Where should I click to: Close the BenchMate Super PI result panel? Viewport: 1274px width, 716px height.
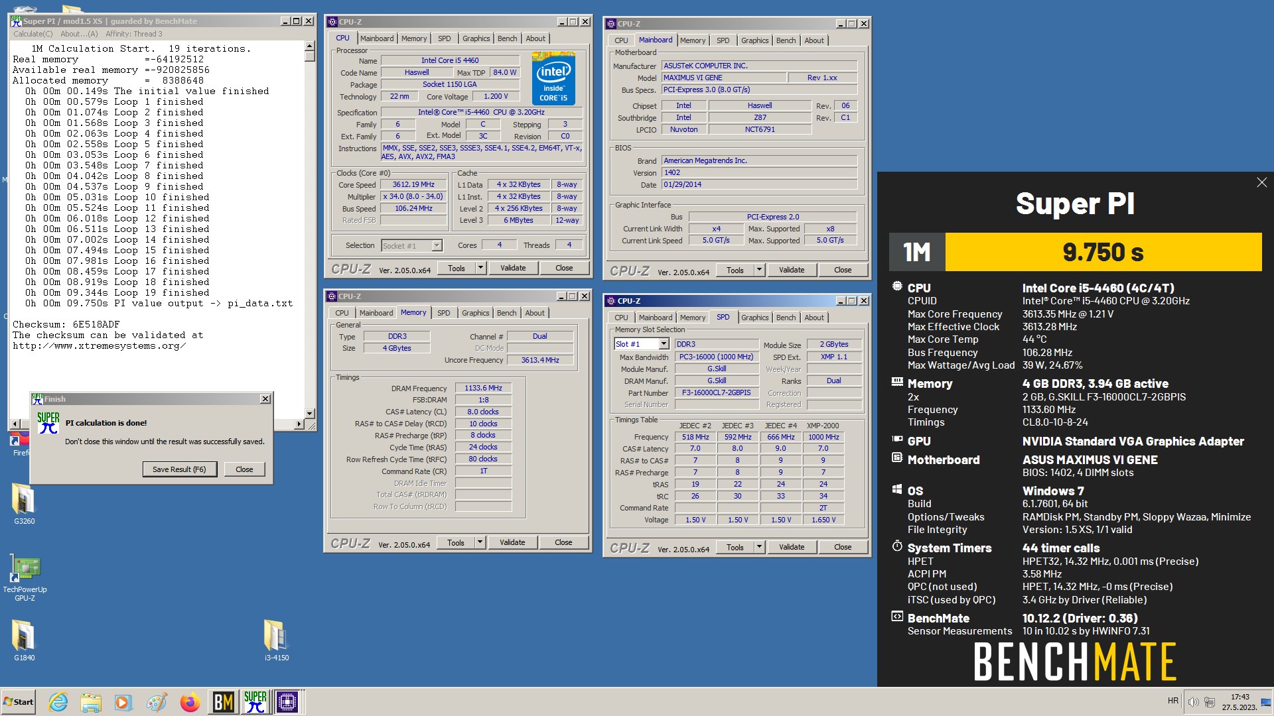[1261, 182]
